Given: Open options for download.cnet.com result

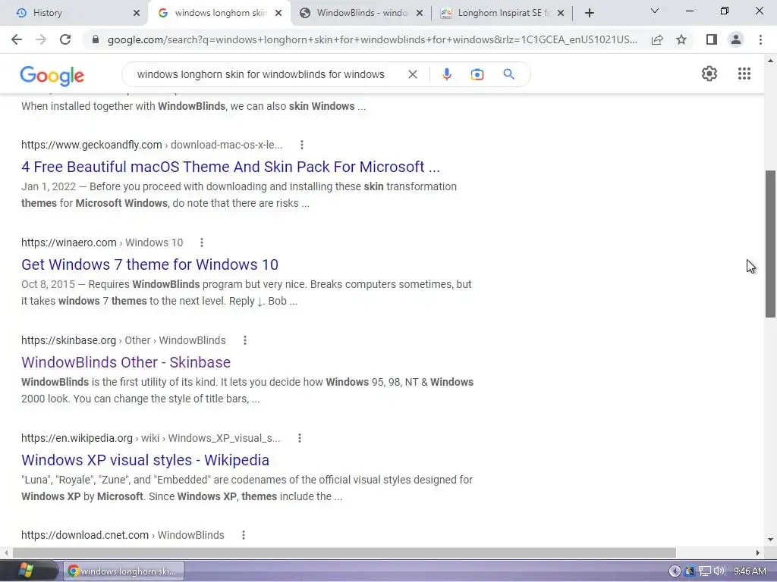Looking at the screenshot, I should tap(244, 535).
